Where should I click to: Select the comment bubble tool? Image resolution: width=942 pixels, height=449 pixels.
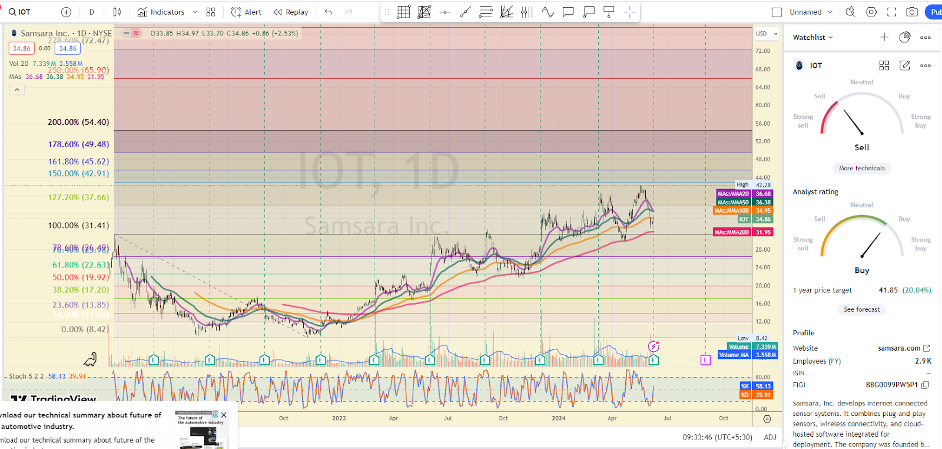point(568,12)
